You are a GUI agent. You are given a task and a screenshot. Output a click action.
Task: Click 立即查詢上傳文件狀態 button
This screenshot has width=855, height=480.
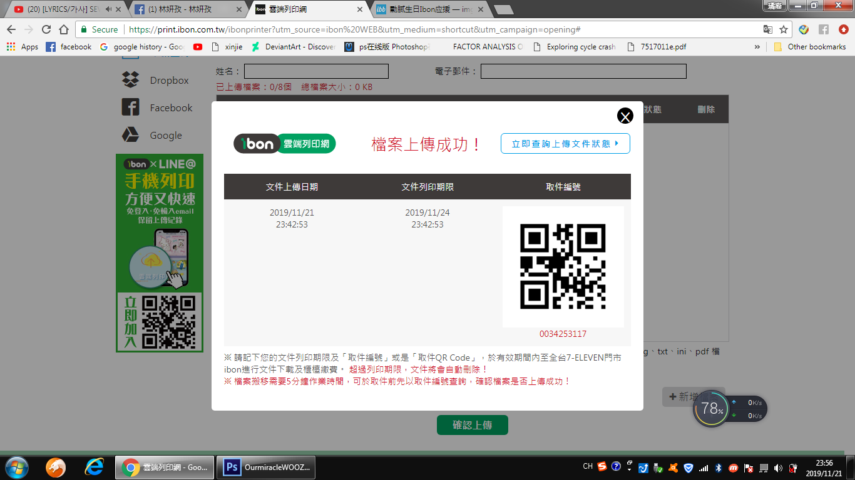click(x=565, y=143)
